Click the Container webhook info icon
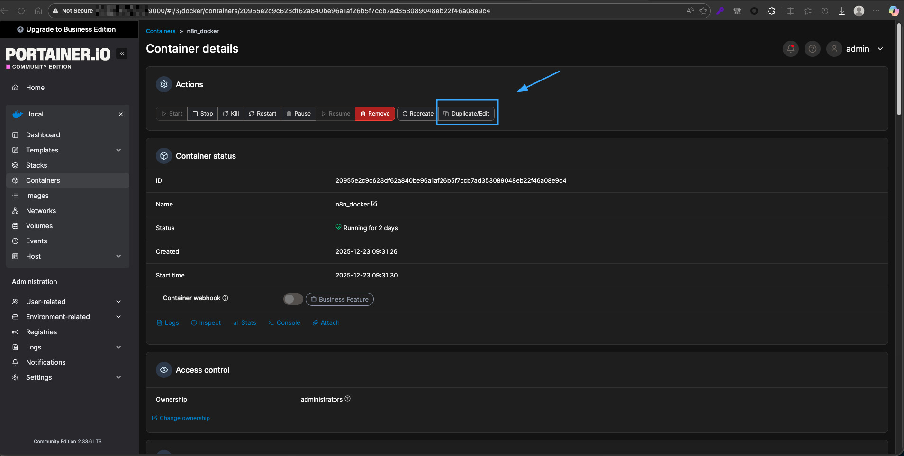This screenshot has height=456, width=904. click(226, 298)
